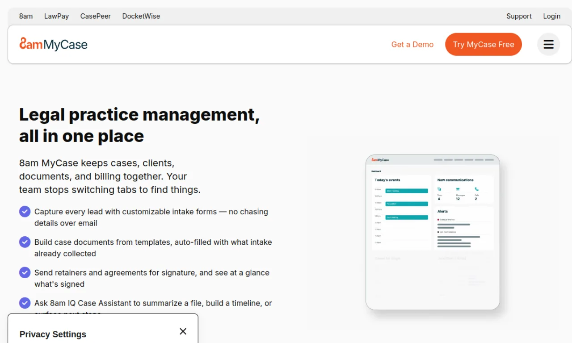
Task: Click the checkmark beside case documents bullet
Action: [25, 242]
